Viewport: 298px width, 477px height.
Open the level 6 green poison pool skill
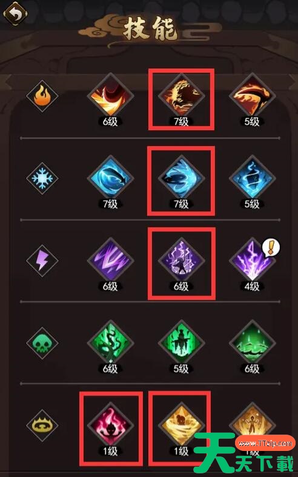tap(252, 343)
